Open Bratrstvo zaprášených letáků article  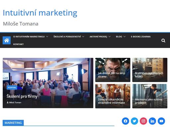pos(149,75)
